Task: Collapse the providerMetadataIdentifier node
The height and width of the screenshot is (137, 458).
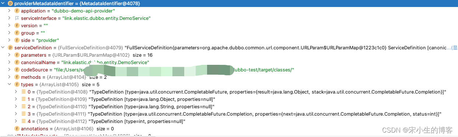Action: tap(3, 3)
